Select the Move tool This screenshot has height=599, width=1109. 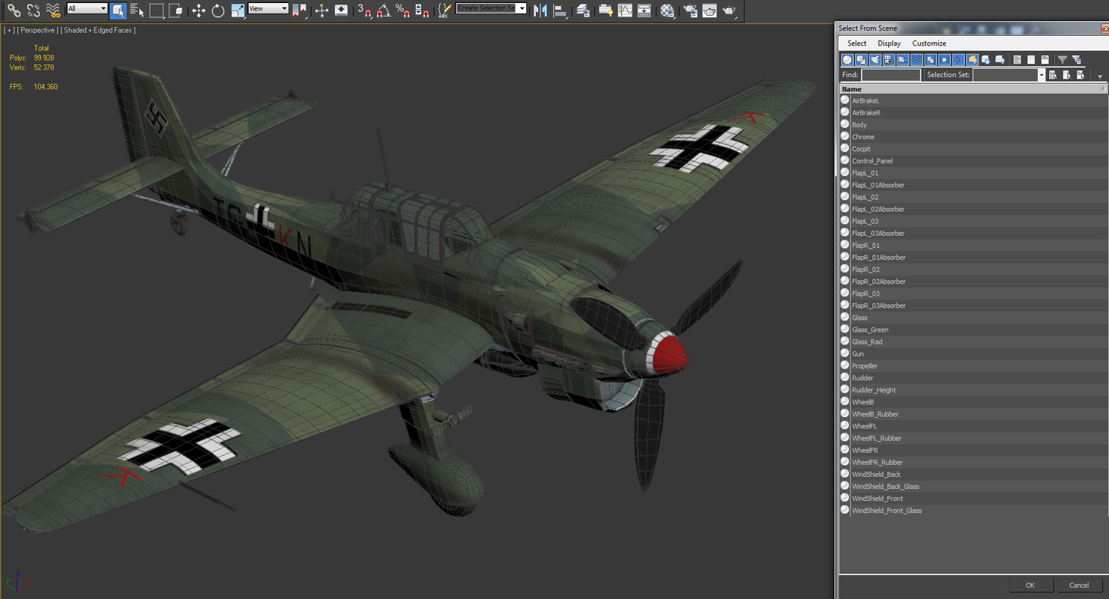pyautogui.click(x=199, y=10)
